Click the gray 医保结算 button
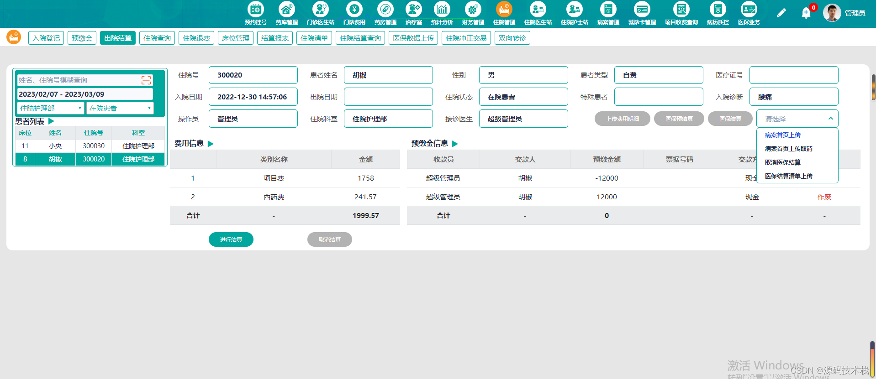This screenshot has width=876, height=379. tap(730, 119)
